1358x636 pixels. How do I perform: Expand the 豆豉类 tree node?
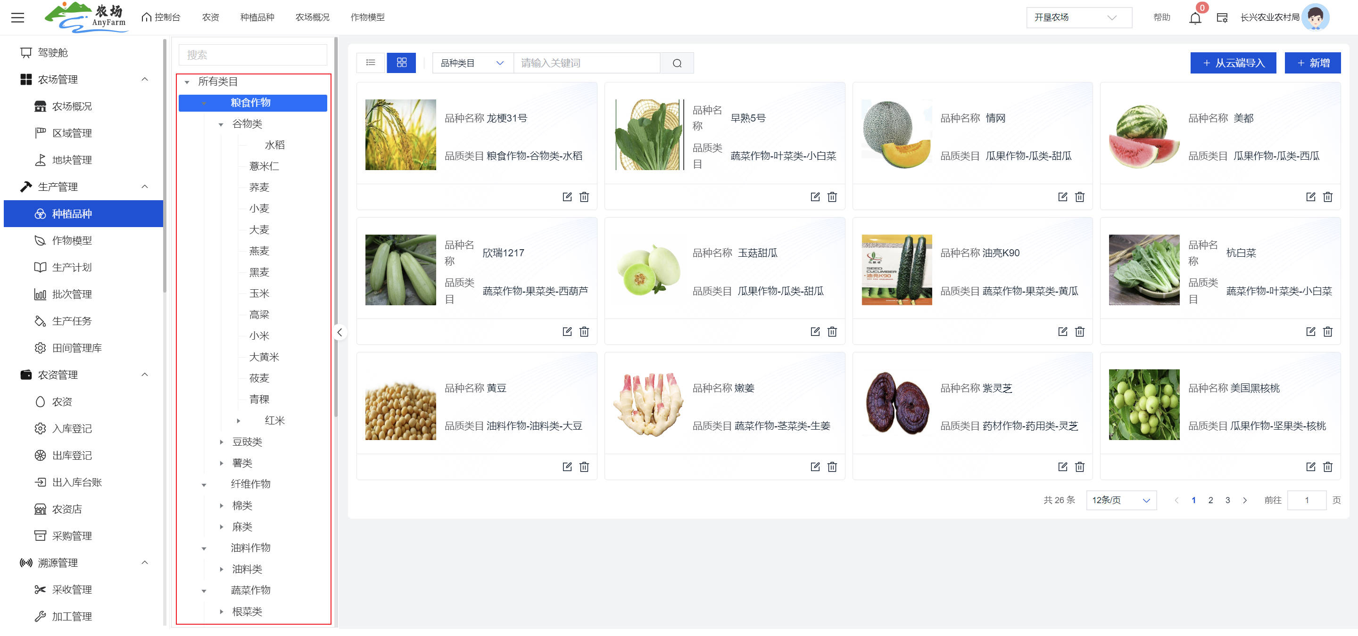point(222,442)
